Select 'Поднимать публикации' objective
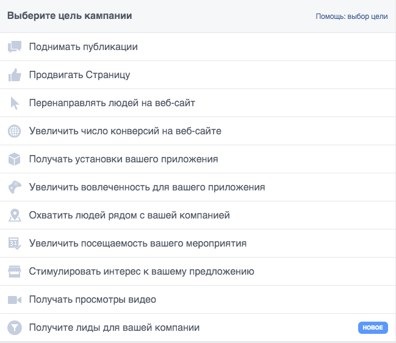Viewport: 396px width, 343px height. click(x=198, y=47)
